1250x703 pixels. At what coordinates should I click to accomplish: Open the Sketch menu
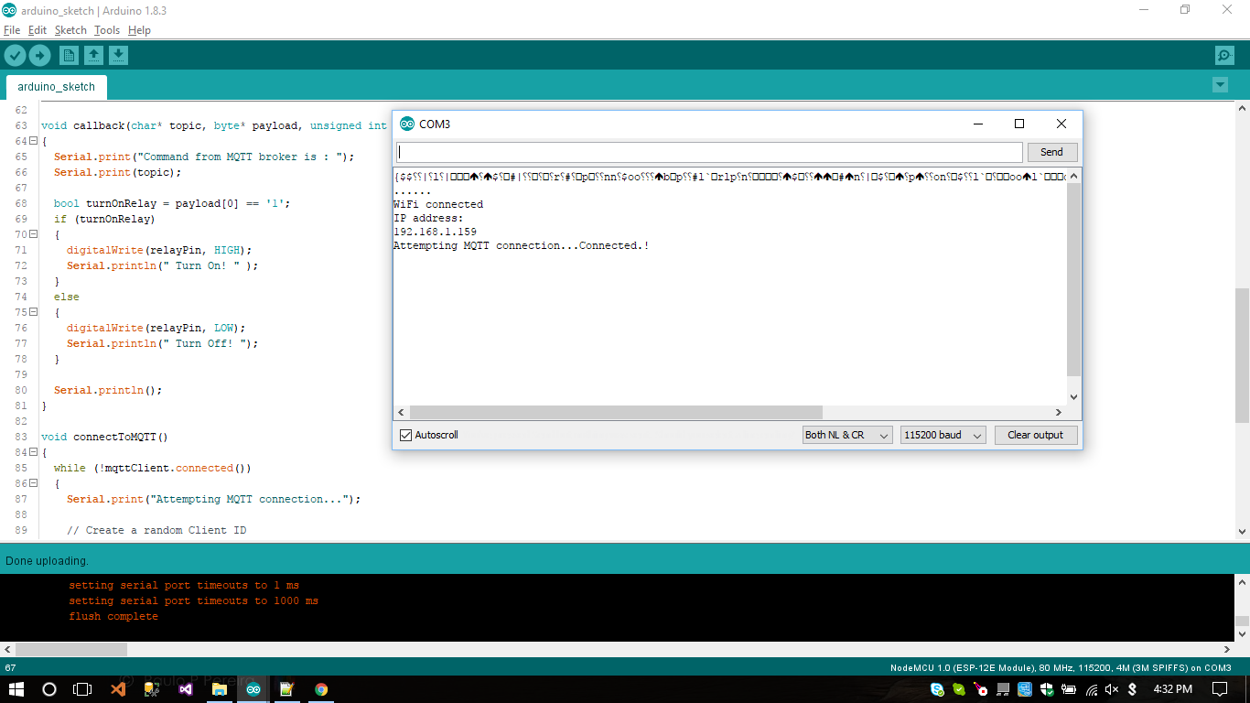click(70, 30)
